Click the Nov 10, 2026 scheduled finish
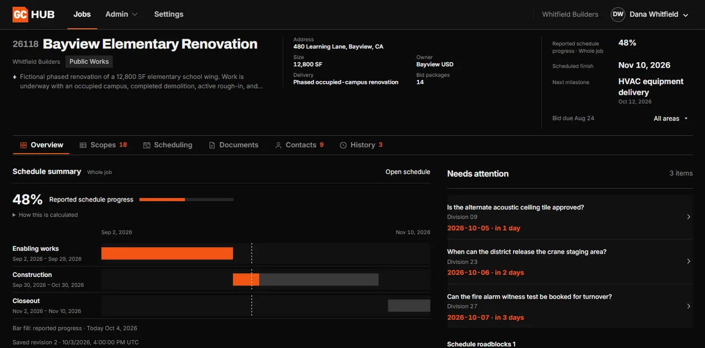 click(644, 65)
